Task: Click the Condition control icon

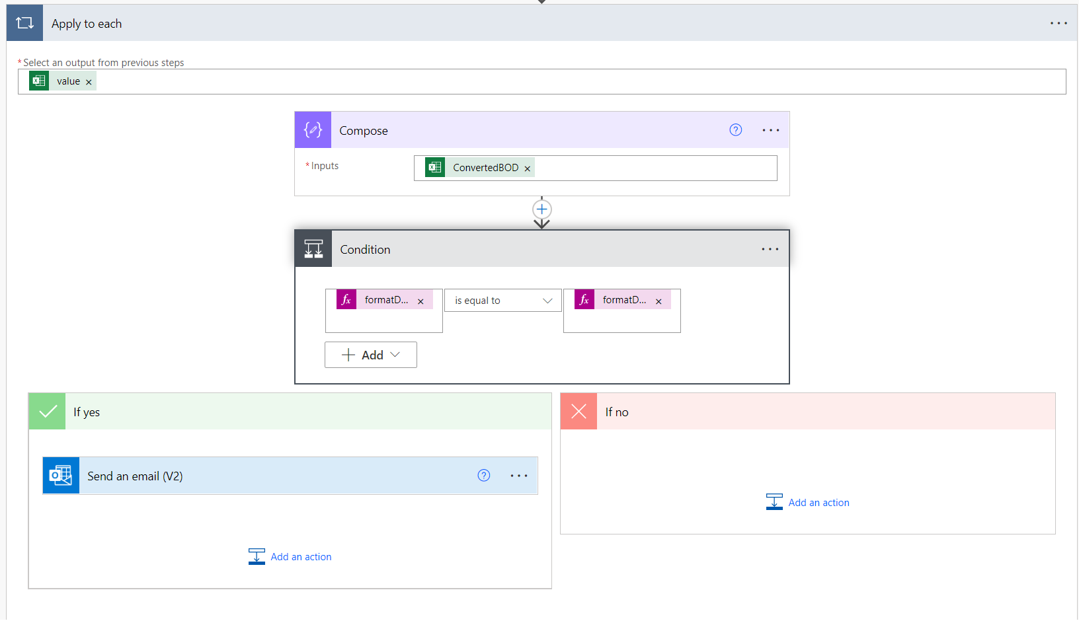Action: click(x=313, y=249)
